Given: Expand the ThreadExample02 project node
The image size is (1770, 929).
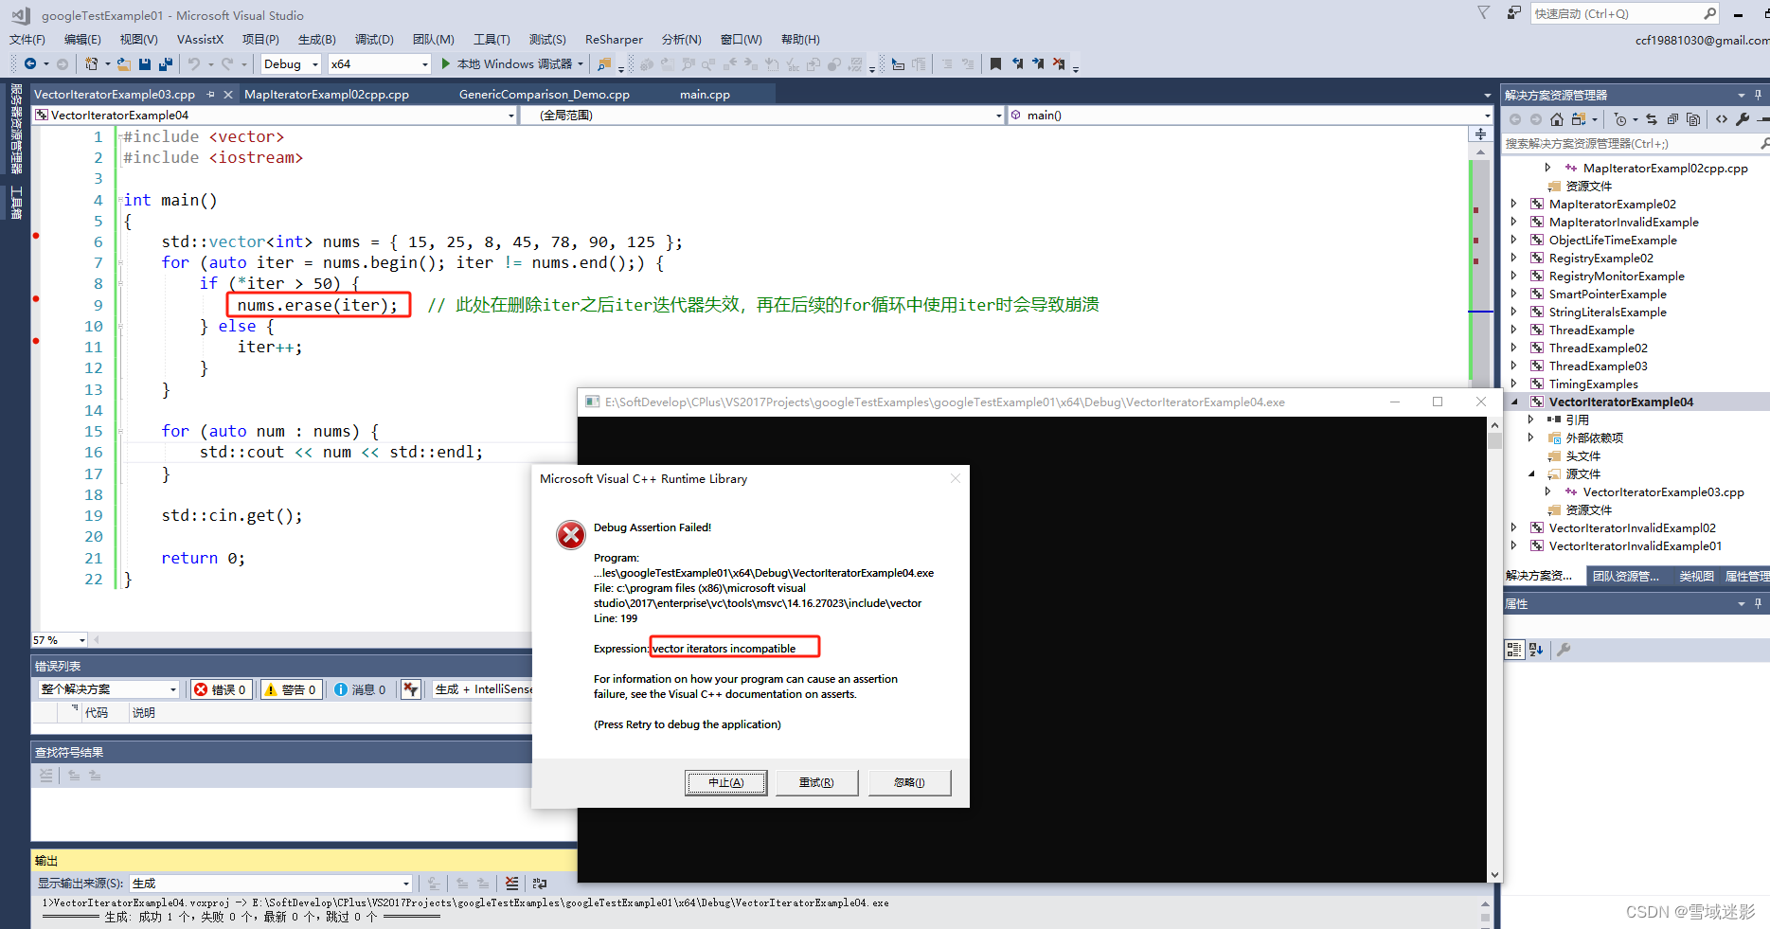Looking at the screenshot, I should click(1513, 348).
